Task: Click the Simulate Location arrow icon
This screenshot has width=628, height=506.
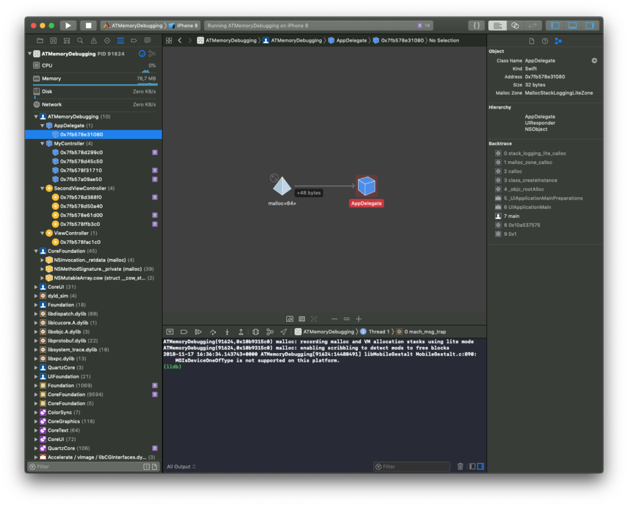Action: pyautogui.click(x=283, y=332)
